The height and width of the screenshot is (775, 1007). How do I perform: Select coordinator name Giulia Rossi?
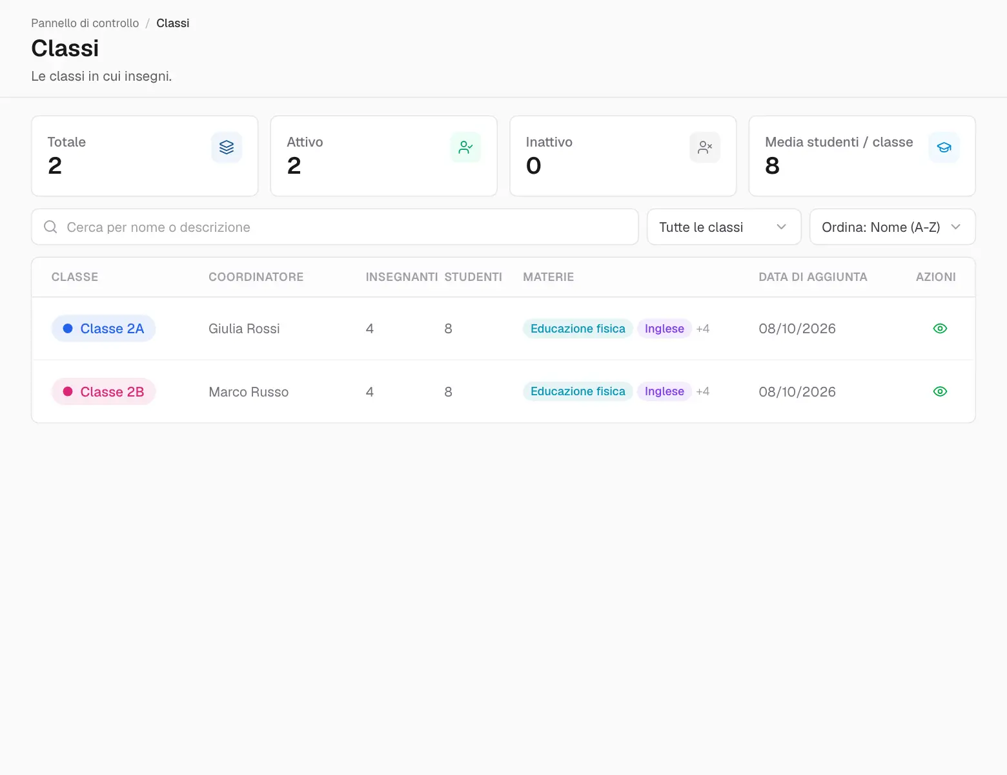(244, 329)
